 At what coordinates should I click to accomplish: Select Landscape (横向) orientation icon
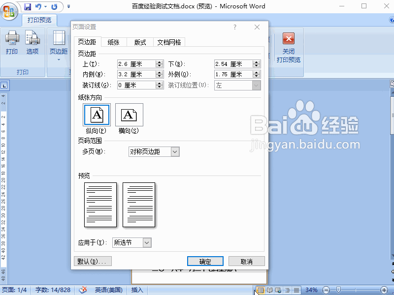[129, 115]
